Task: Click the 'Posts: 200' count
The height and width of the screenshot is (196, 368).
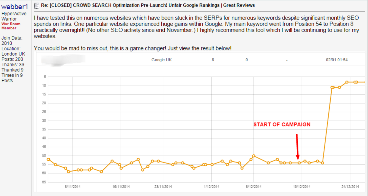Action: (x=12, y=59)
